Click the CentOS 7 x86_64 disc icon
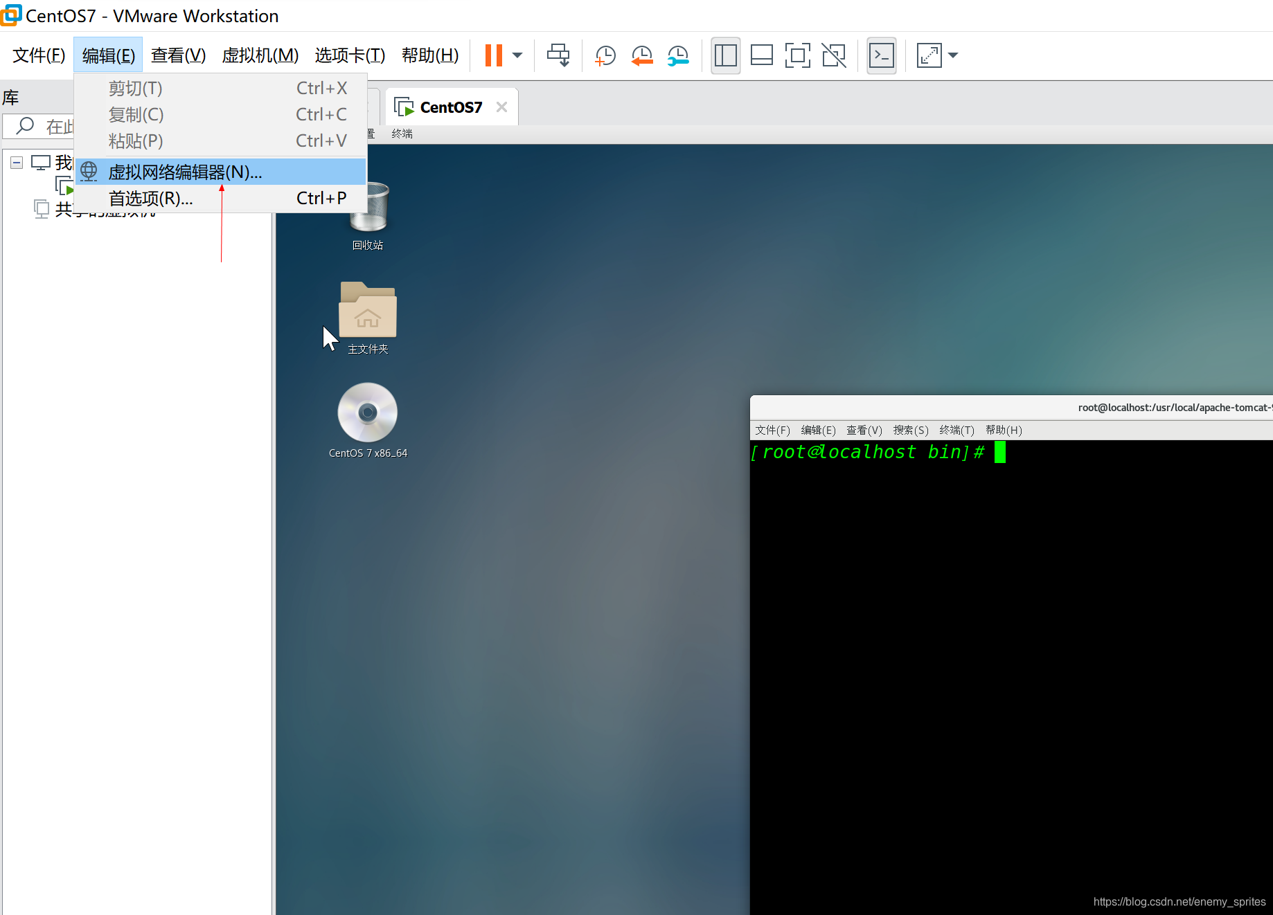Screen dimensions: 1273x915 point(368,421)
